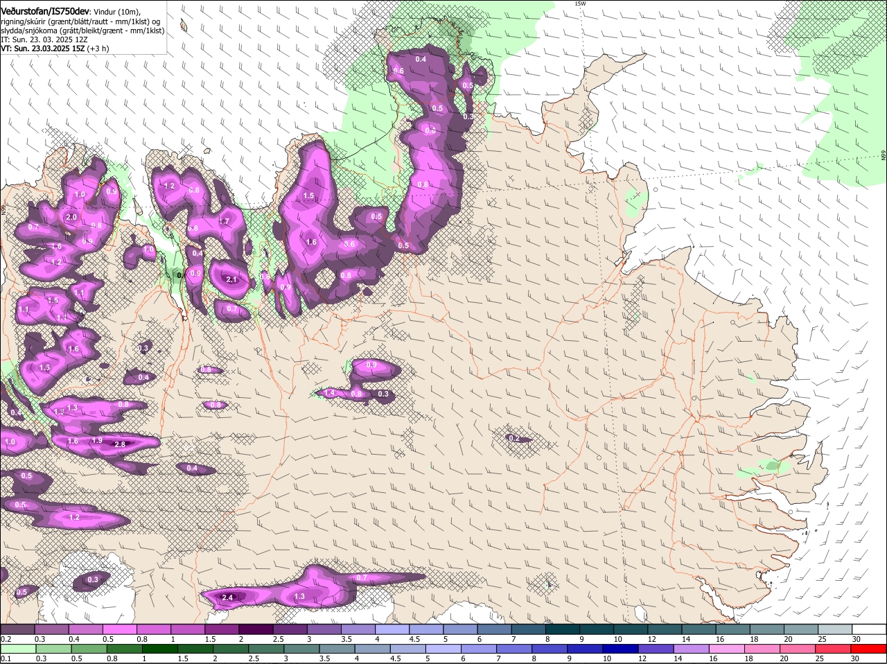
Task: Click the upper legend swatch labeled 7
Action: click(529, 629)
